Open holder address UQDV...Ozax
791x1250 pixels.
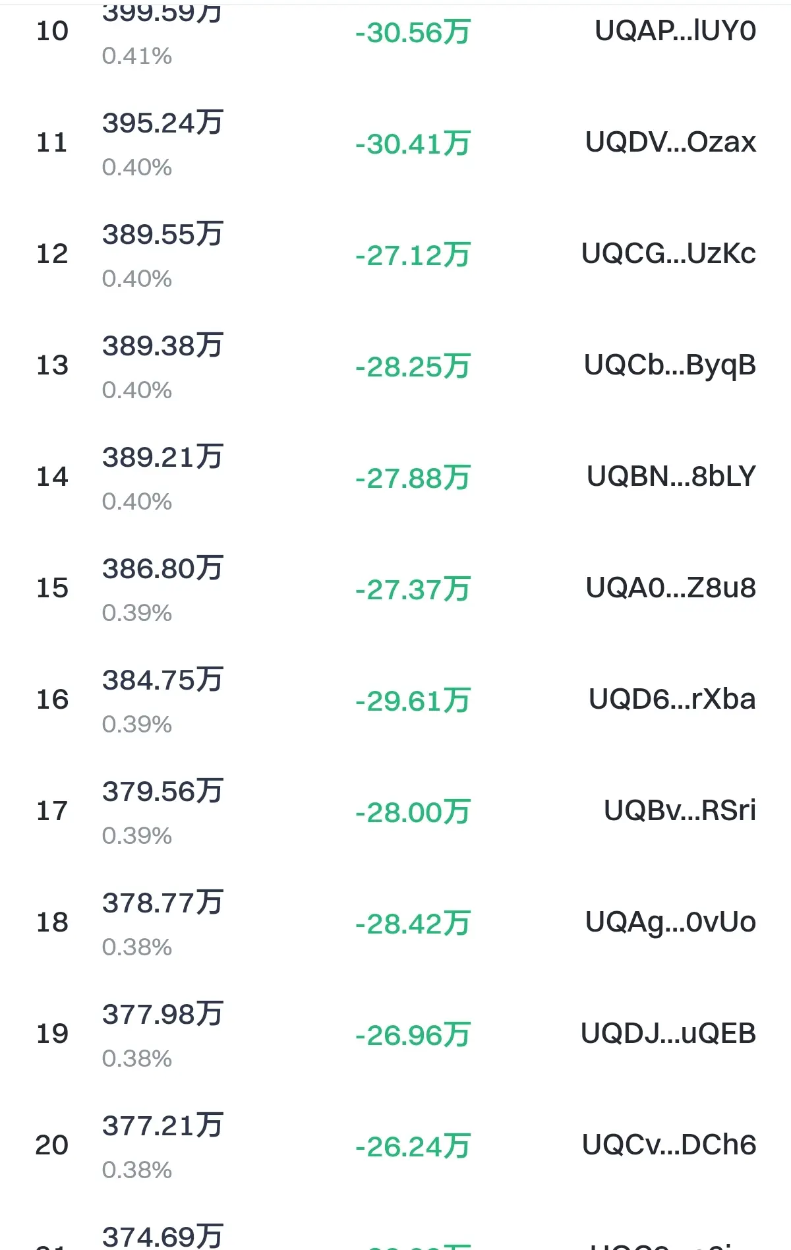pyautogui.click(x=670, y=142)
